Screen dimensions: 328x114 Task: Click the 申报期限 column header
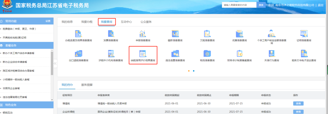click(234, 95)
